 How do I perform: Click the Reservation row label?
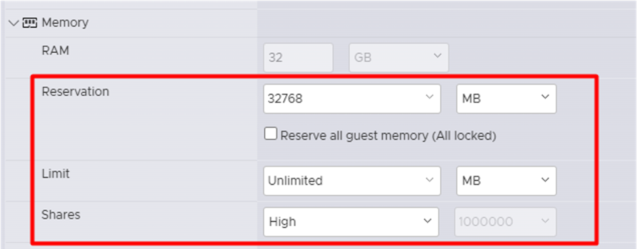[x=76, y=92]
